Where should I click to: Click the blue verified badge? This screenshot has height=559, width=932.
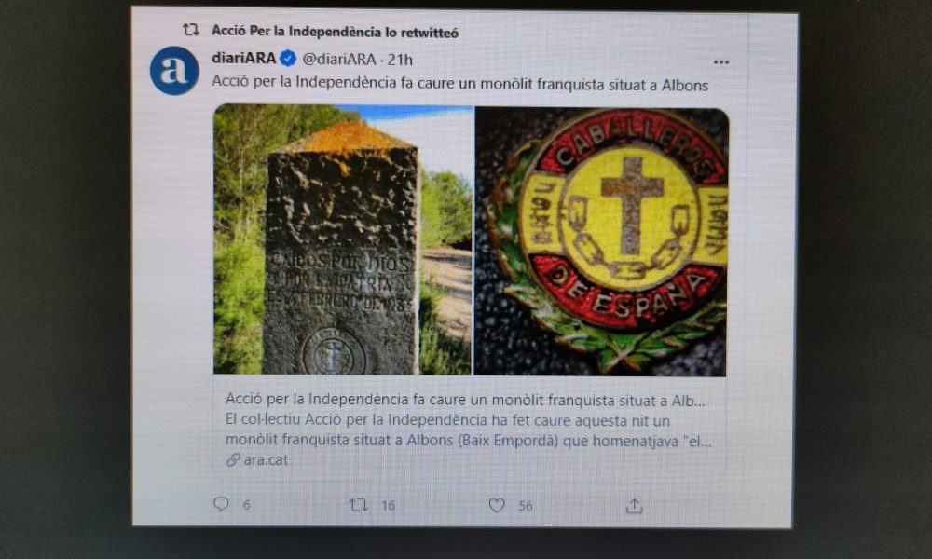288,59
